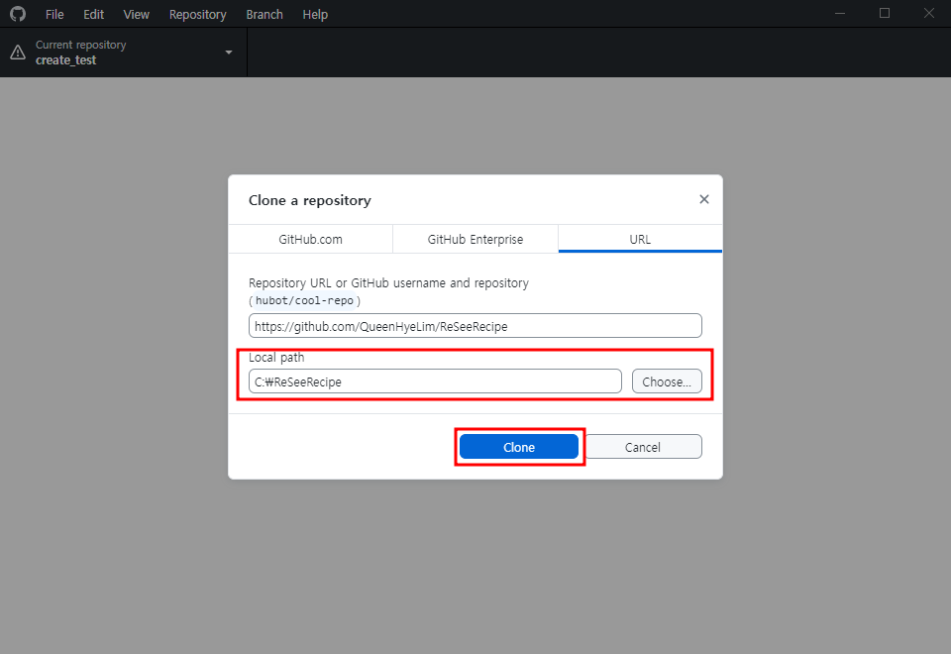Switch to the GitHub.com tab

pos(310,239)
